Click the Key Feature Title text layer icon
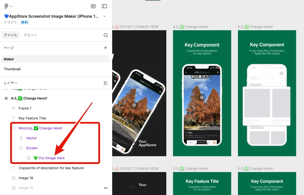Screen dimensions: 304x195 point(13,118)
